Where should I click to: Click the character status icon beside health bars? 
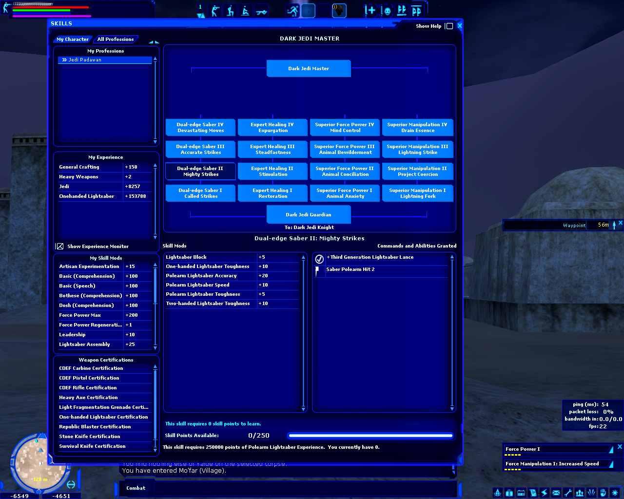[6, 8]
